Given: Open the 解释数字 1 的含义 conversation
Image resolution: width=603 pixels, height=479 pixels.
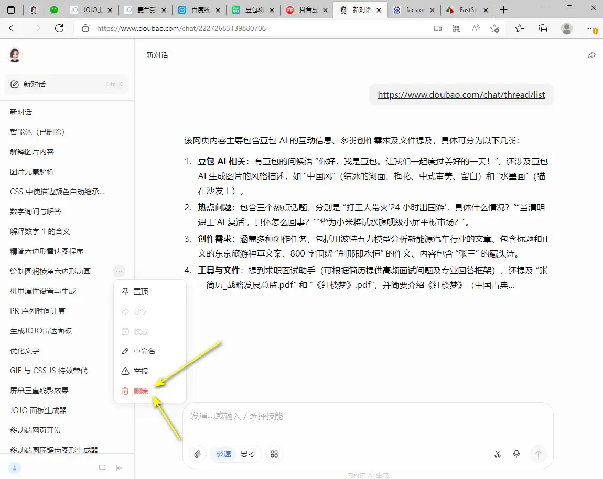Looking at the screenshot, I should pos(67,231).
